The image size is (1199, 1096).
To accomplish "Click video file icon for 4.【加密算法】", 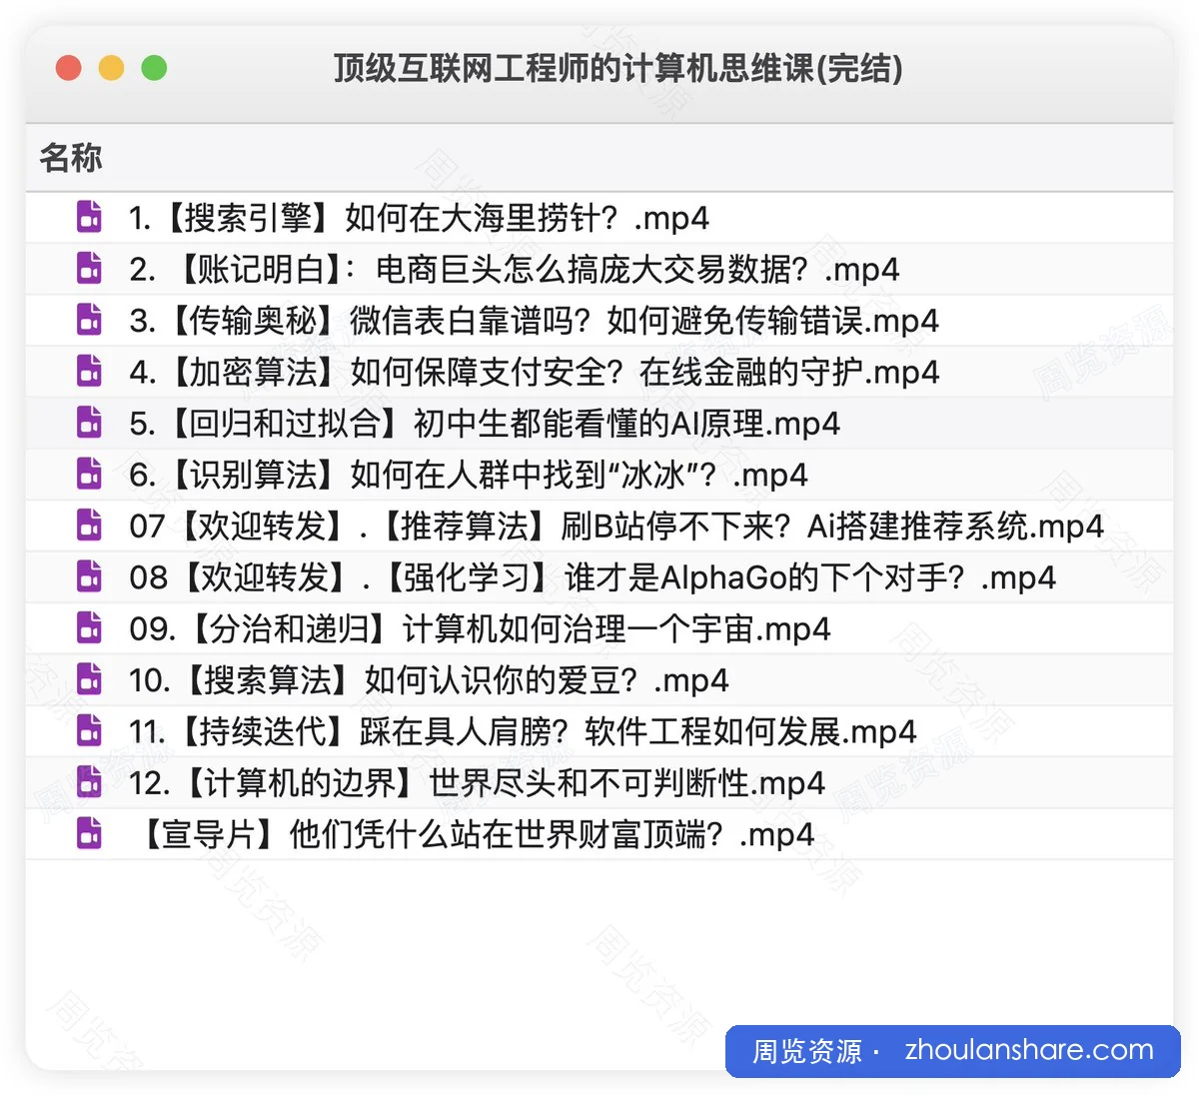I will 90,371.
